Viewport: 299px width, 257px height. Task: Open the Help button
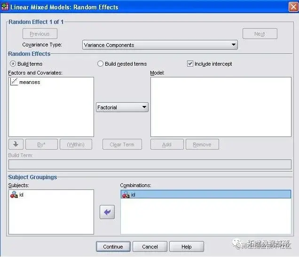[x=187, y=247]
